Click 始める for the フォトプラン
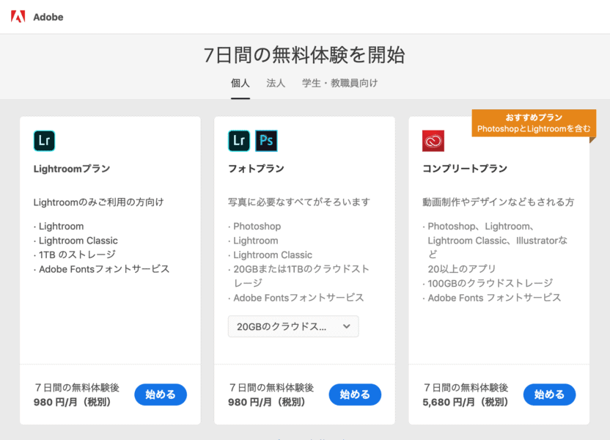Viewport: 610px width, 440px height. click(x=355, y=395)
